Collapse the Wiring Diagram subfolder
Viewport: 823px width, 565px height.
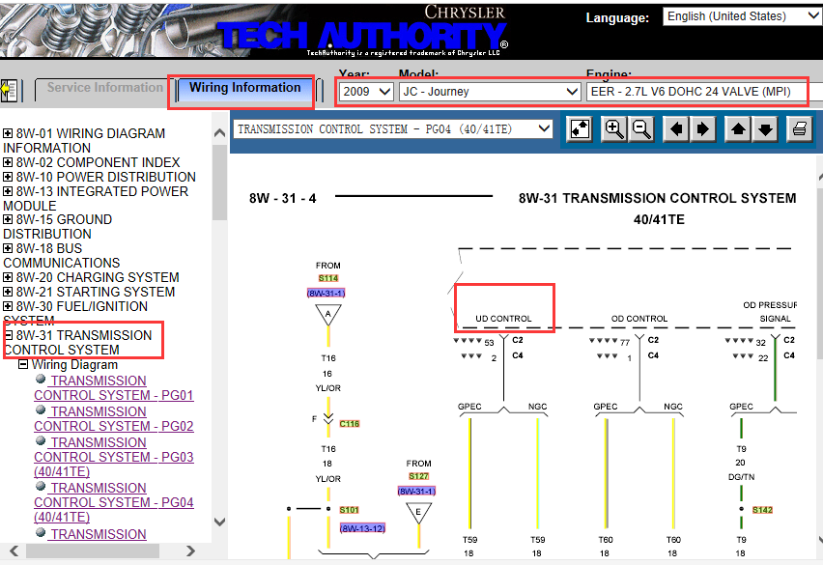23,364
